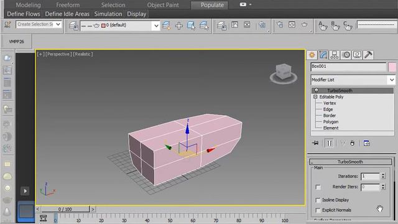Click the VMPP26 tab
Screen dimensions: 398x224
[x=17, y=42]
